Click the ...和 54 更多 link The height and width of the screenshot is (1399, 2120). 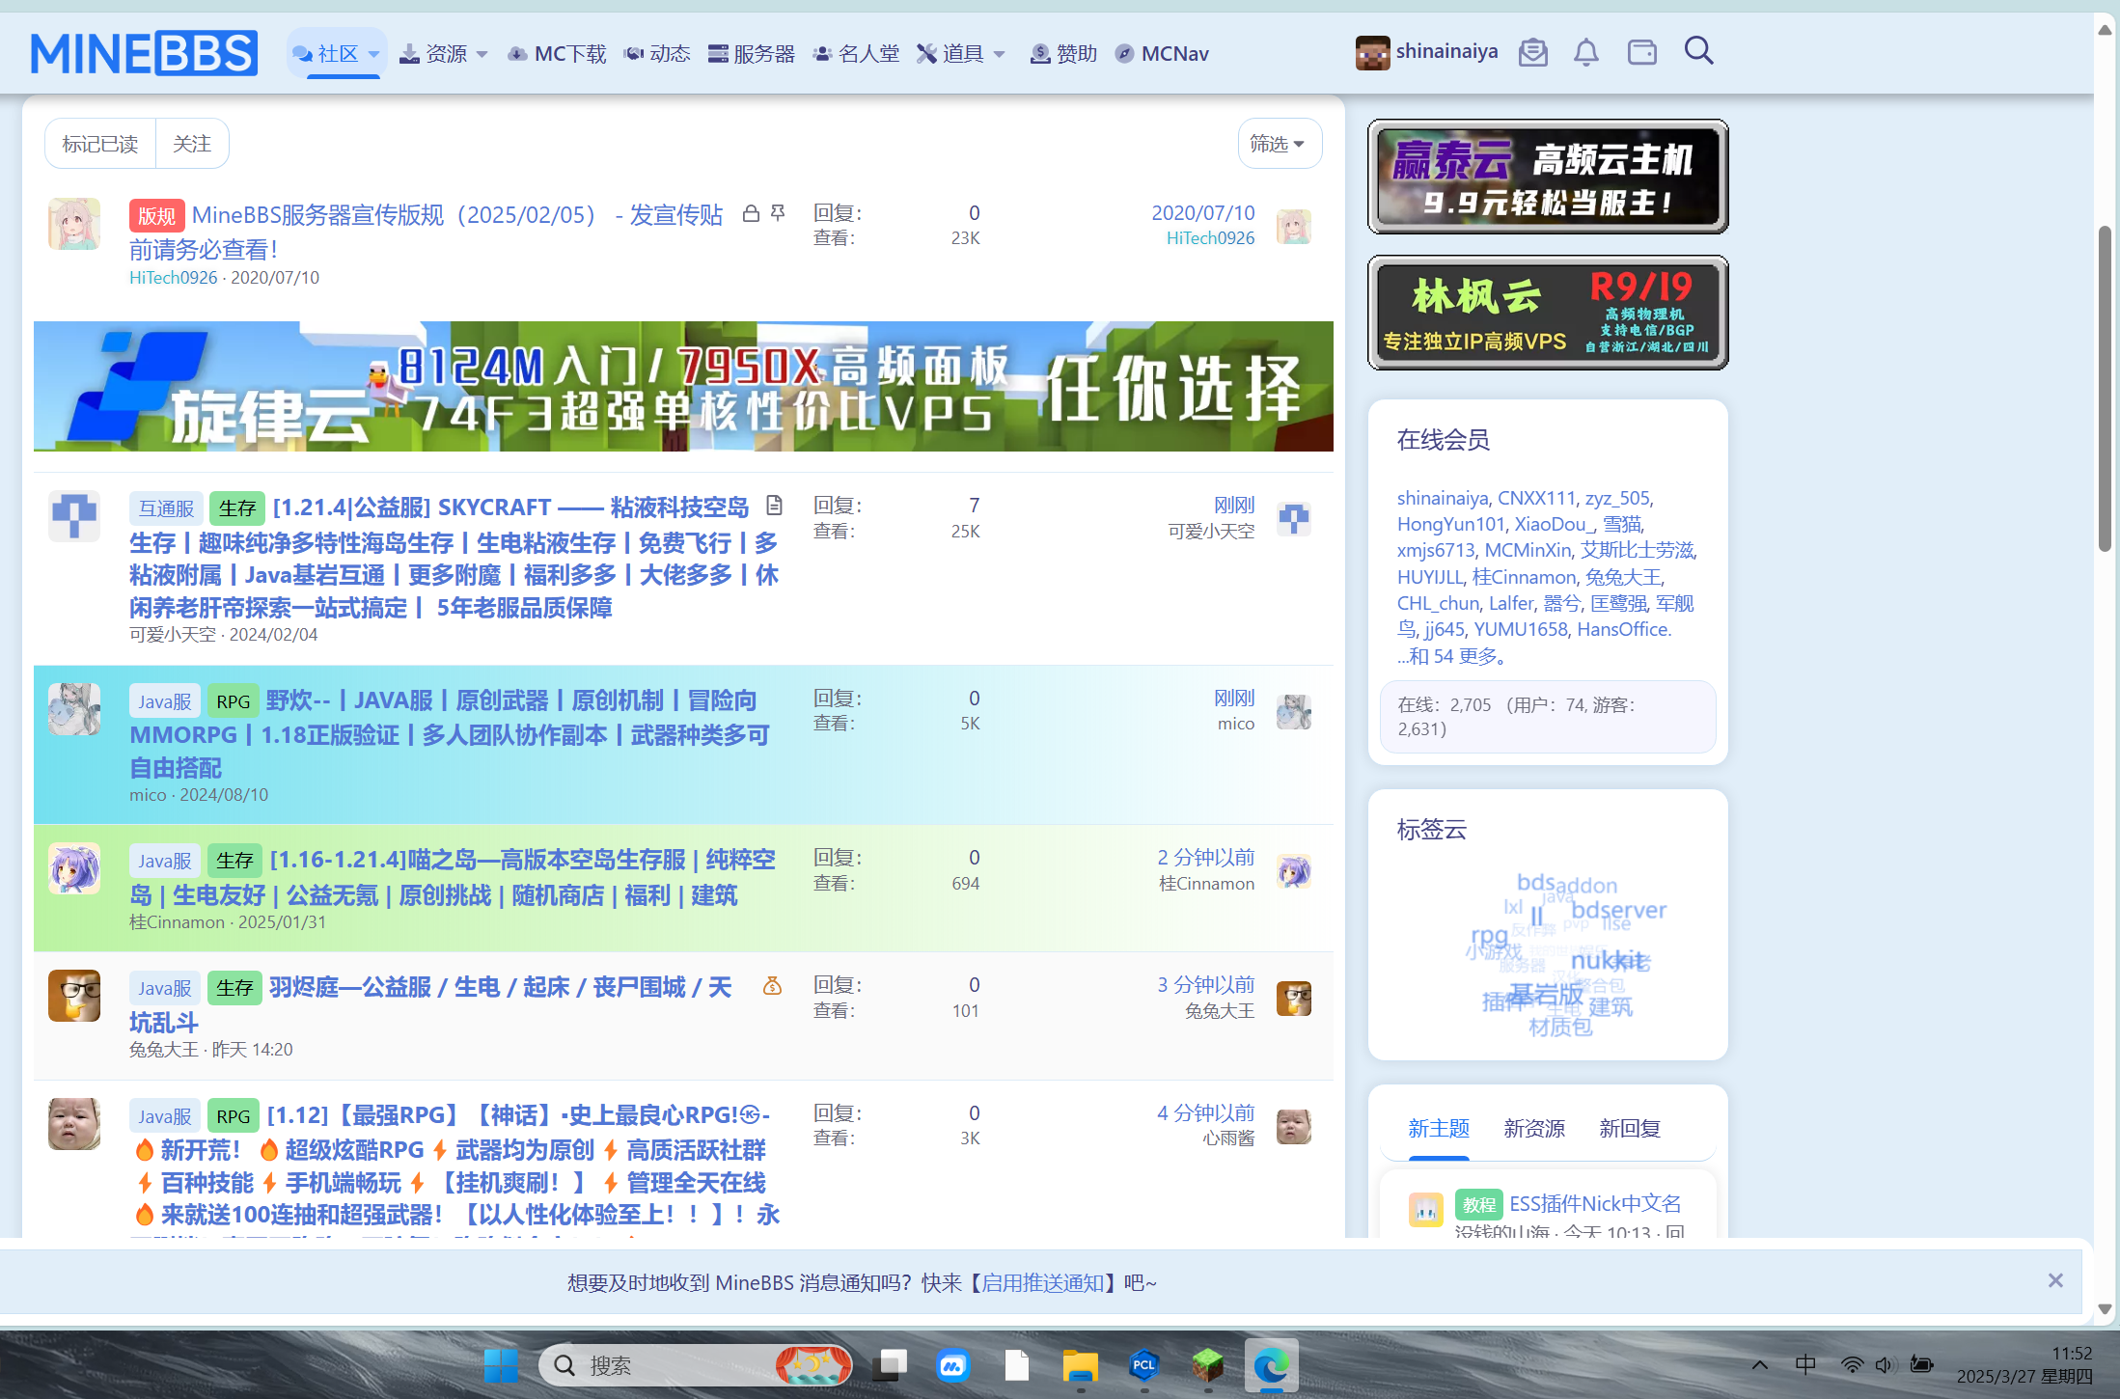[x=1451, y=656]
